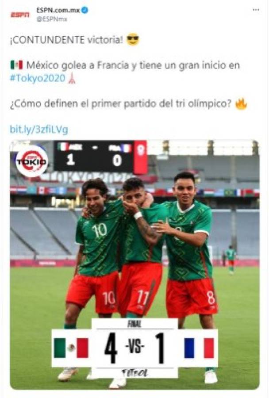Click player number 10's jersey
269x398 pixels.
tap(100, 237)
